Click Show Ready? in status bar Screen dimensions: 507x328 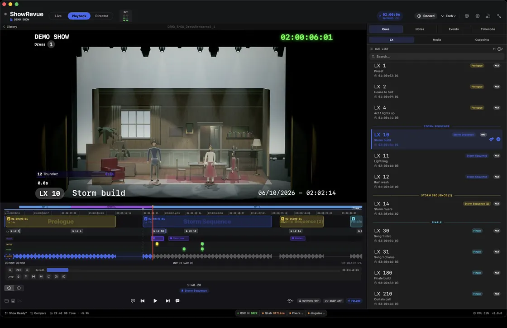pos(16,313)
